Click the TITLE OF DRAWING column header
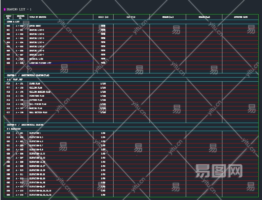Screen dimensions: 262x200 click(x=38, y=17)
